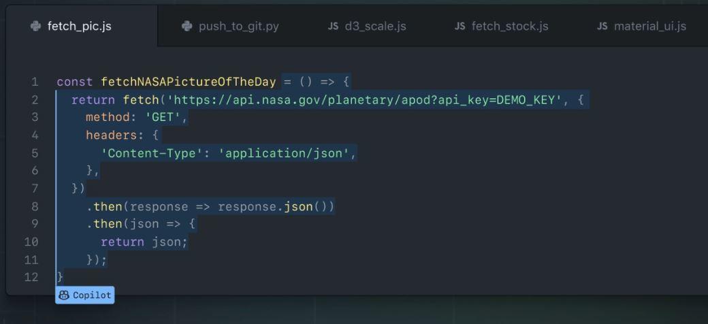Click the 'application/json' string
The image size is (708, 324).
click(284, 153)
